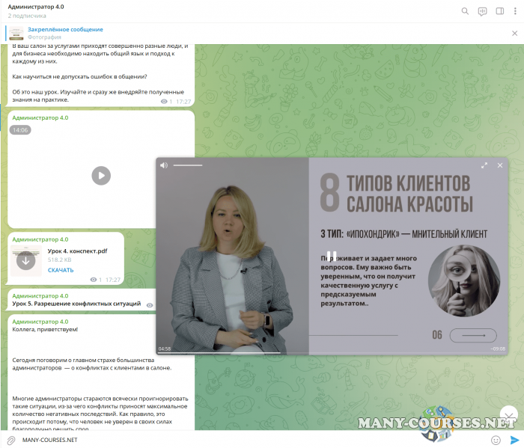This screenshot has width=524, height=448.
Task: Download the Урок 4. конспект.pdf file icon
Action: pyautogui.click(x=26, y=260)
